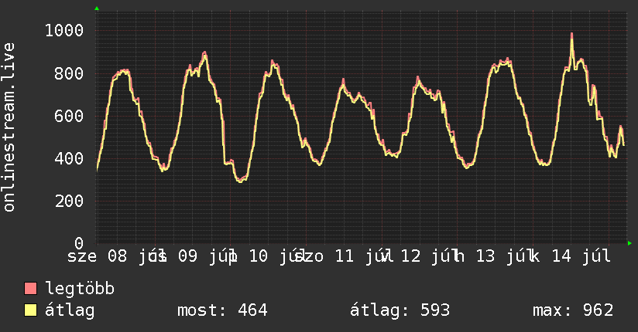Click the highest peak on July 14
638x332 pixels.
pos(571,35)
